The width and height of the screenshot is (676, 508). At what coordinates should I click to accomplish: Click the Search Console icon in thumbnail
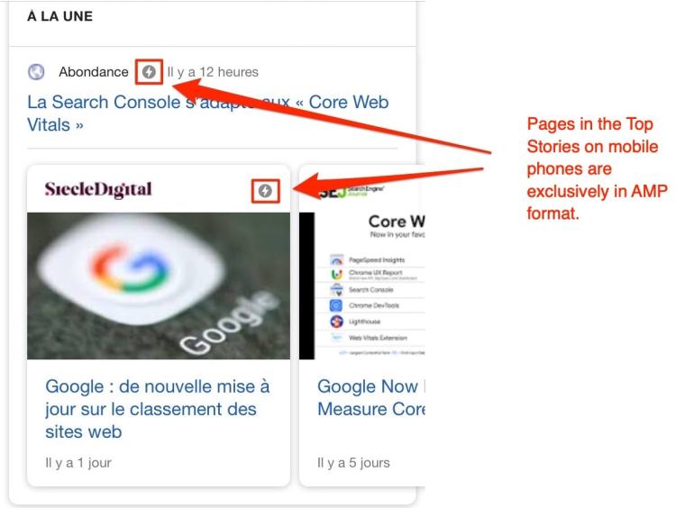[336, 289]
